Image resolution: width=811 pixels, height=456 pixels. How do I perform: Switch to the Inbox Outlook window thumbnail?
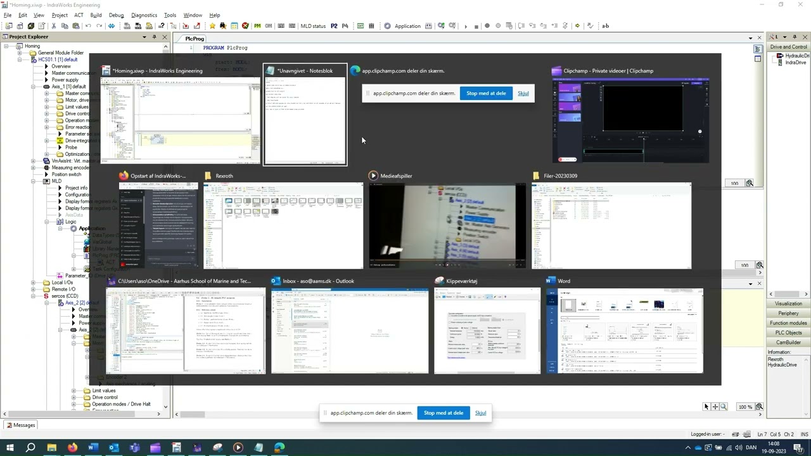pyautogui.click(x=350, y=325)
